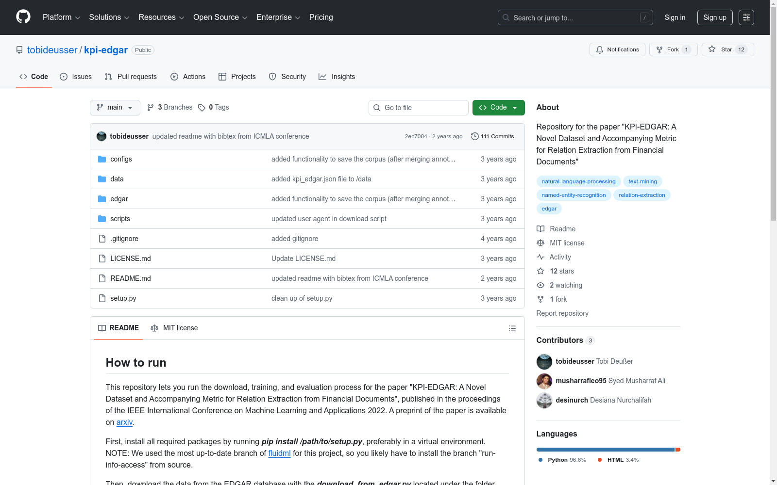Click the natural-language-processing topic tag
This screenshot has height=485, width=777.
click(578, 181)
